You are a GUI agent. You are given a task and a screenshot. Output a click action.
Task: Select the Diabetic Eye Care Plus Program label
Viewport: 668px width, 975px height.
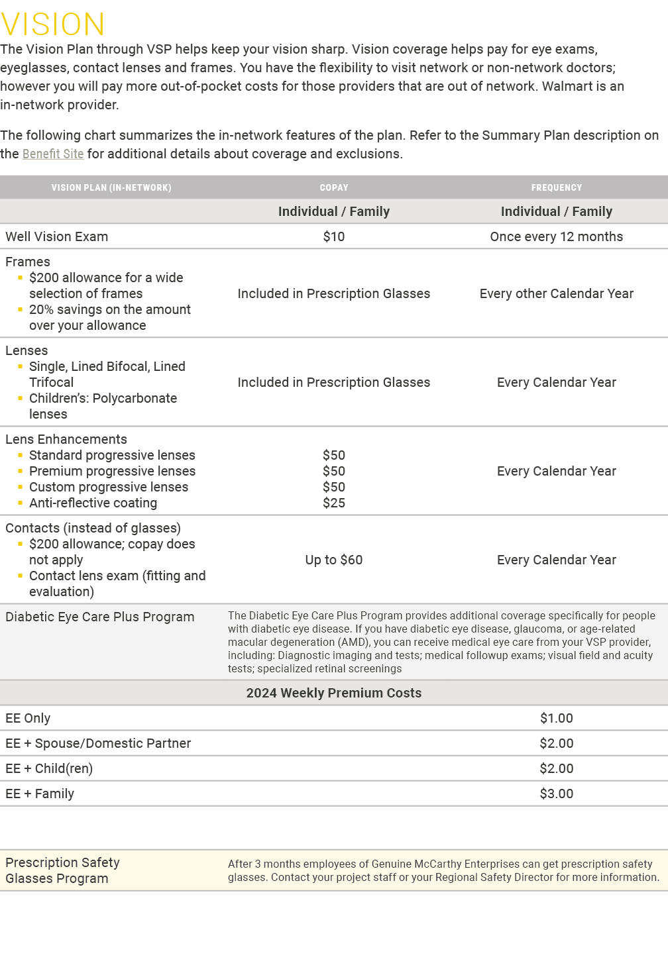[x=100, y=617]
